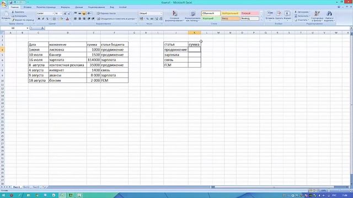
Task: Open the text orientation options
Action: (x=89, y=13)
